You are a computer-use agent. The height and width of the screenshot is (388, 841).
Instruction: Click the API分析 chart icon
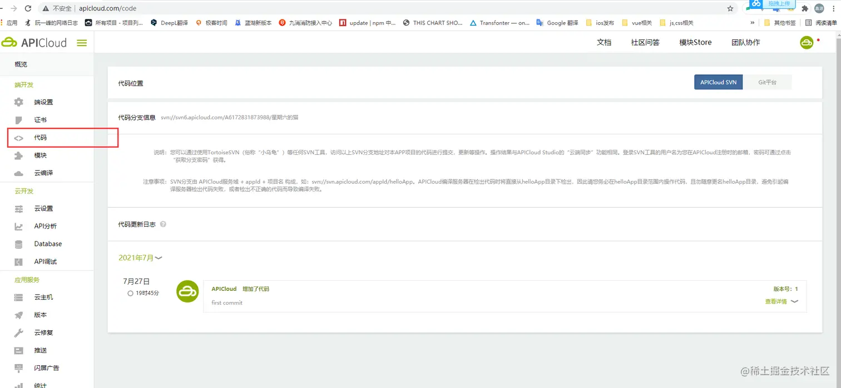19,226
